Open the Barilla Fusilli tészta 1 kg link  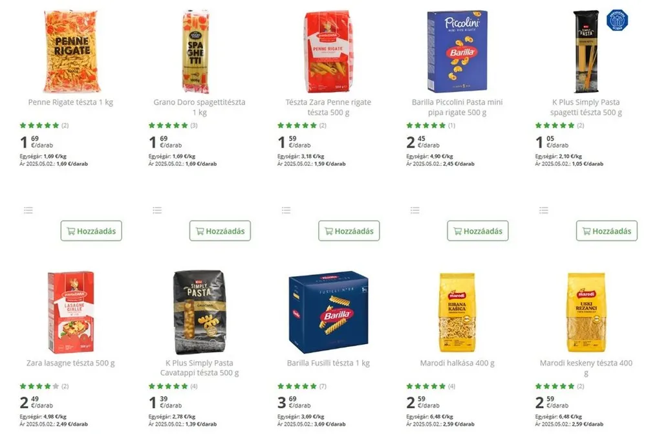click(328, 363)
